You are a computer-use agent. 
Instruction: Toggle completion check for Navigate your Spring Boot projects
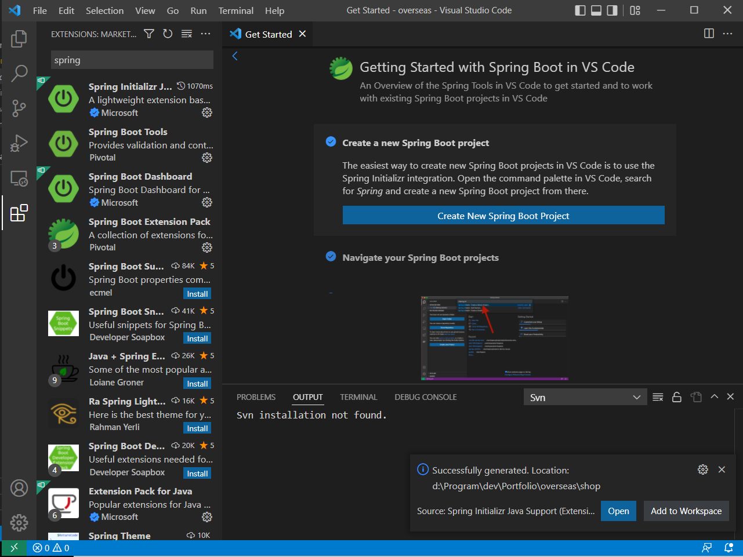[331, 256]
